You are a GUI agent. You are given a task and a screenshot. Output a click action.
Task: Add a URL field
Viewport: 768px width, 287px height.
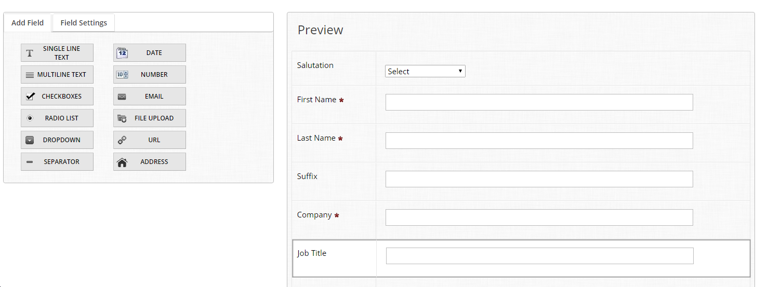click(150, 140)
